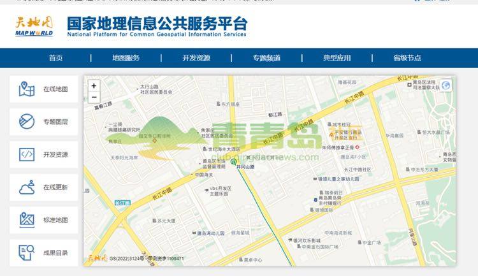
Task: Click the 大行山路社区居民委员会 label
Action: coord(156,89)
